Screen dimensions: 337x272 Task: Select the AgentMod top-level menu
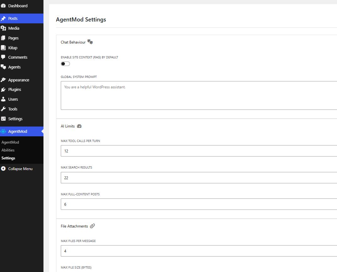tap(22, 131)
